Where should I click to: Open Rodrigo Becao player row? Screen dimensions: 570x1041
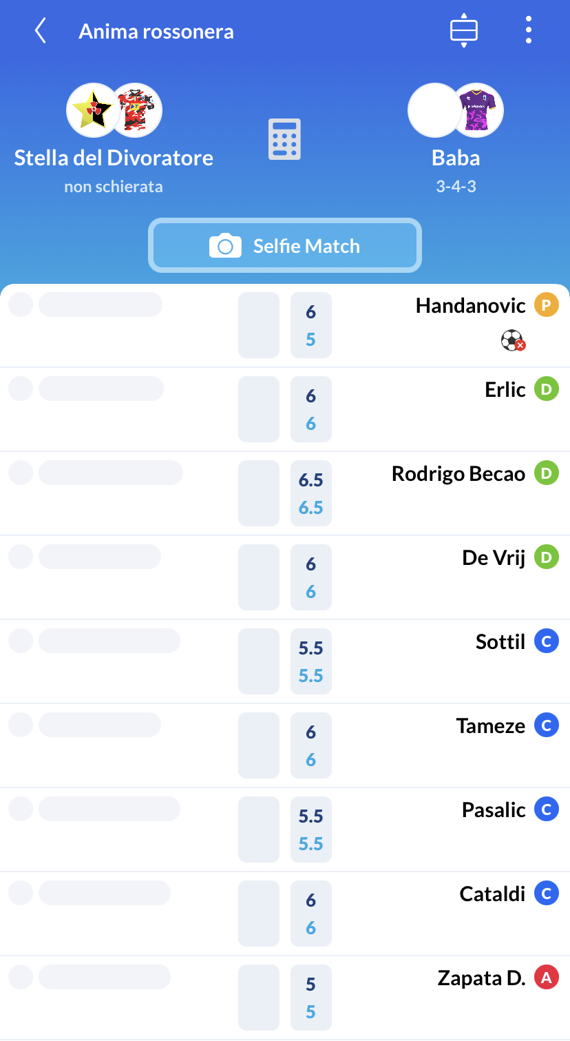tap(285, 493)
